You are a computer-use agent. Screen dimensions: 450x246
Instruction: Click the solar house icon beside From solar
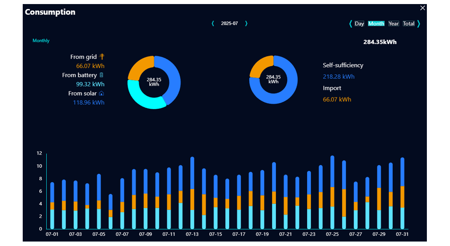(x=101, y=93)
